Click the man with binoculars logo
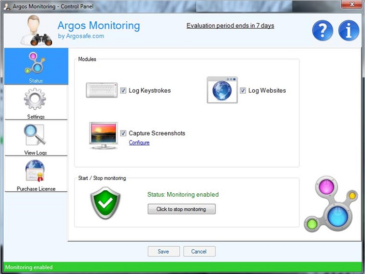This screenshot has width=365, height=274. pyautogui.click(x=36, y=31)
